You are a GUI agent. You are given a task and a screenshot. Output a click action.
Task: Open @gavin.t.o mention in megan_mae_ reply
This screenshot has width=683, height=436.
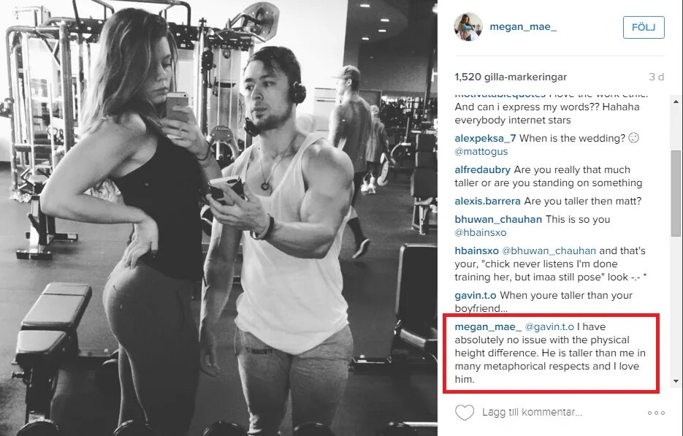549,326
